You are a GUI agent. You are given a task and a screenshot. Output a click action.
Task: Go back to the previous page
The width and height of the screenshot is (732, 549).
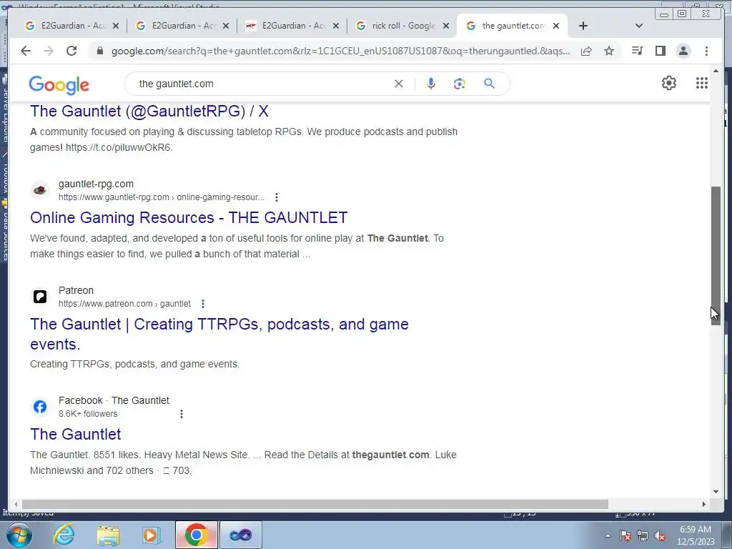pos(26,51)
